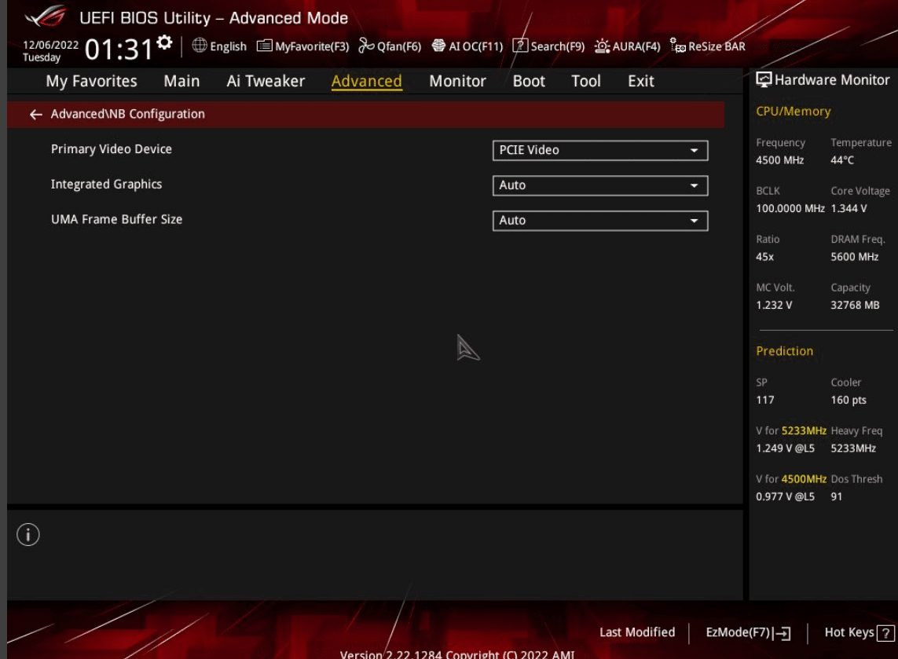
Task: Click the 4500 MHz frequency value
Action: pos(779,160)
